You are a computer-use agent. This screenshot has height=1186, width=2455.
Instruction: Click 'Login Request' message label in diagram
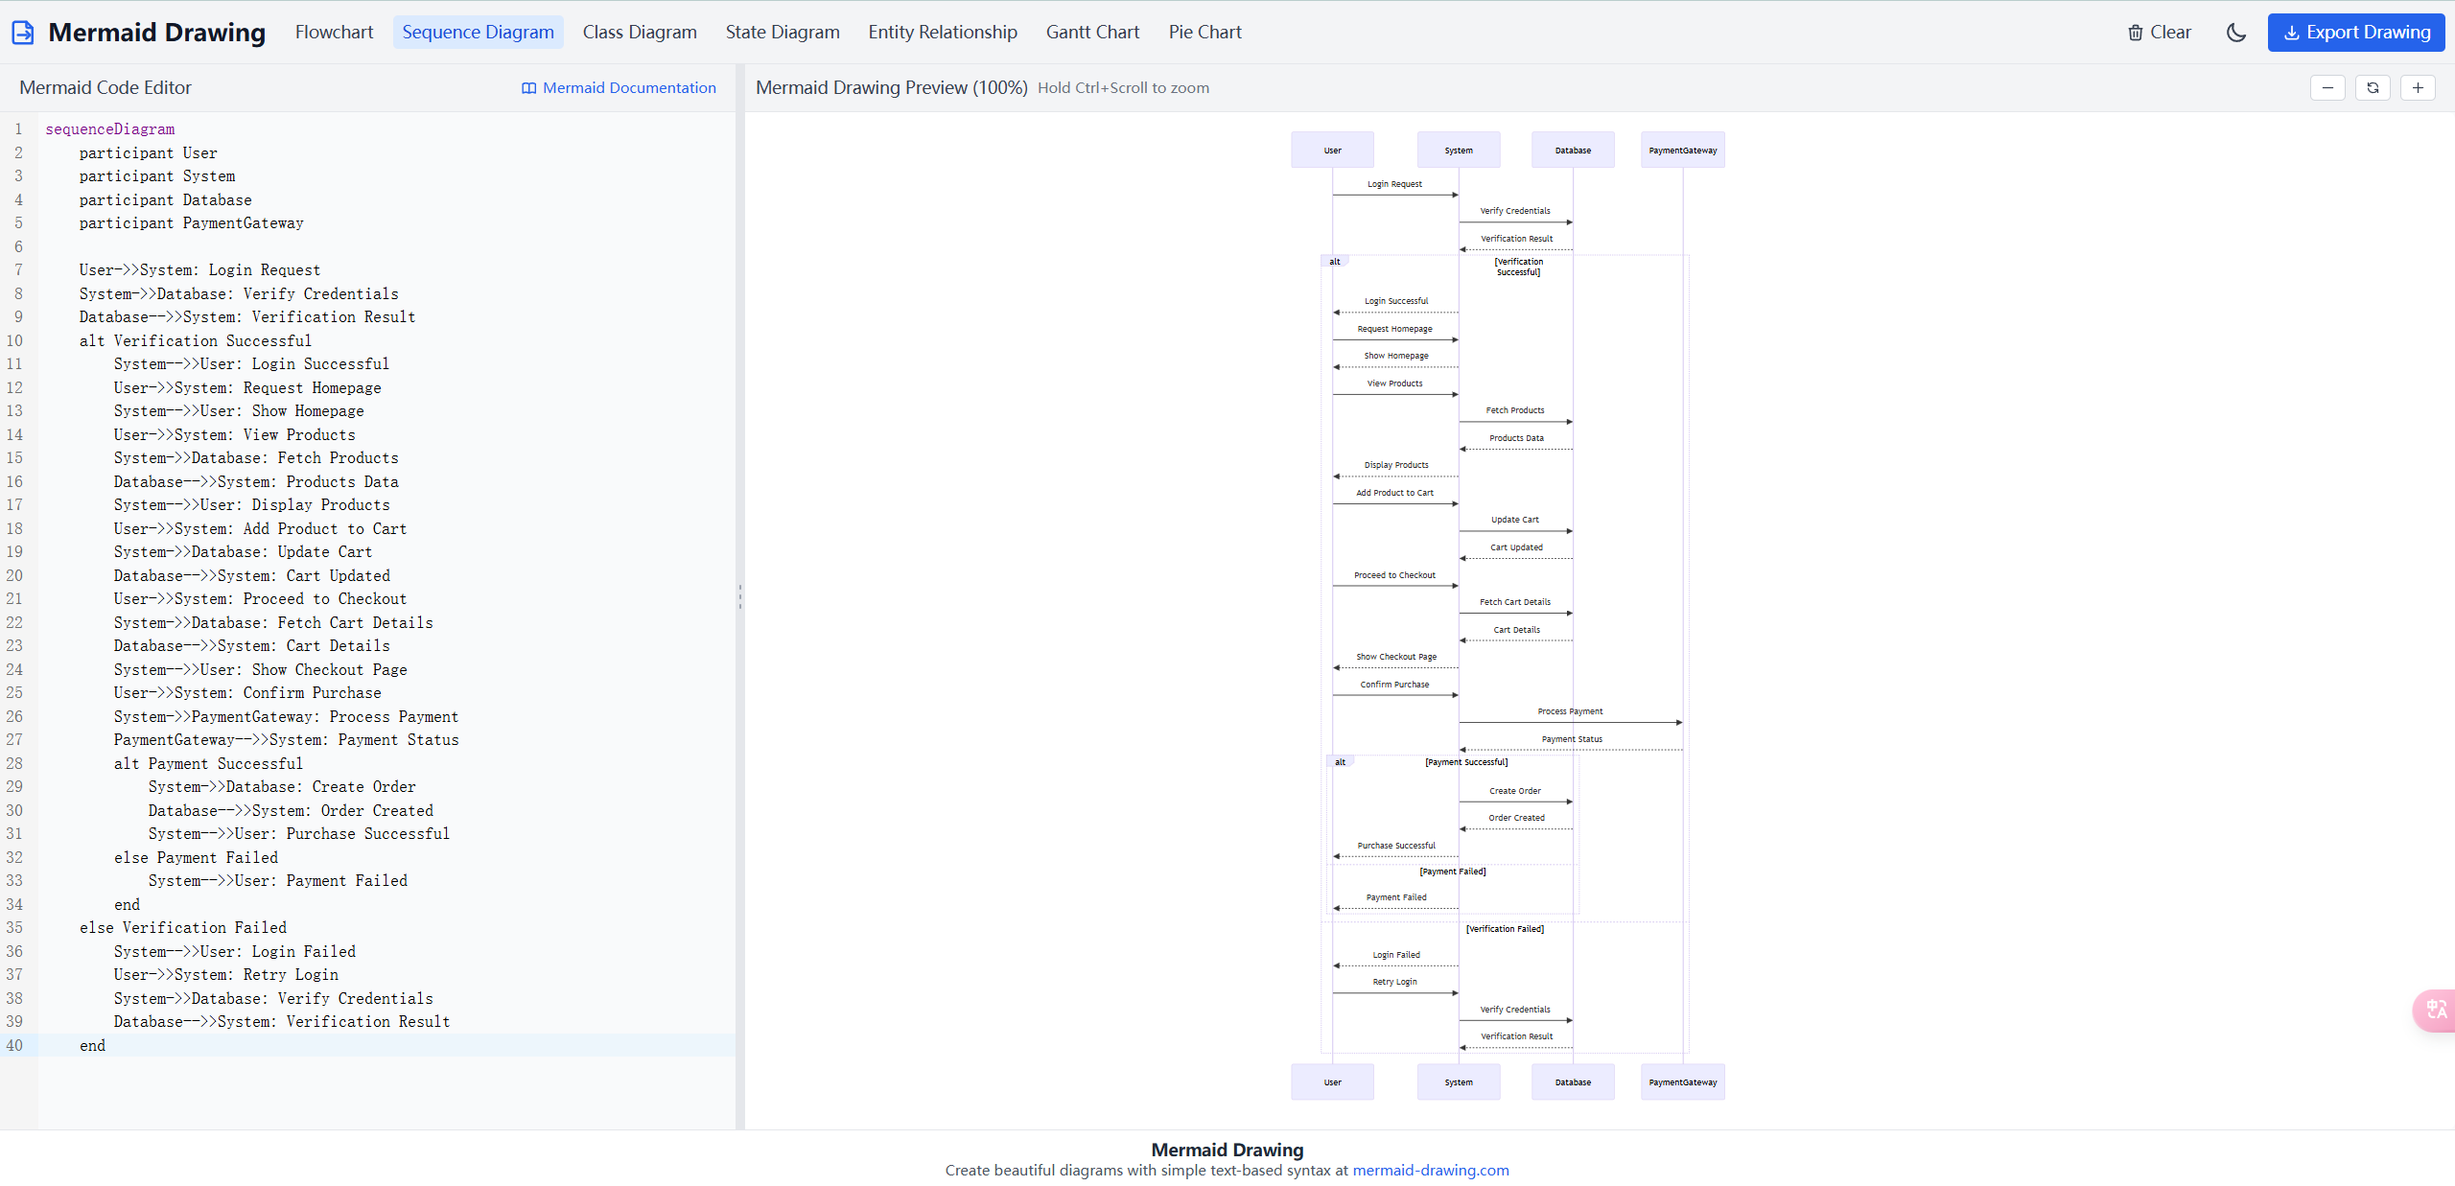point(1394,184)
